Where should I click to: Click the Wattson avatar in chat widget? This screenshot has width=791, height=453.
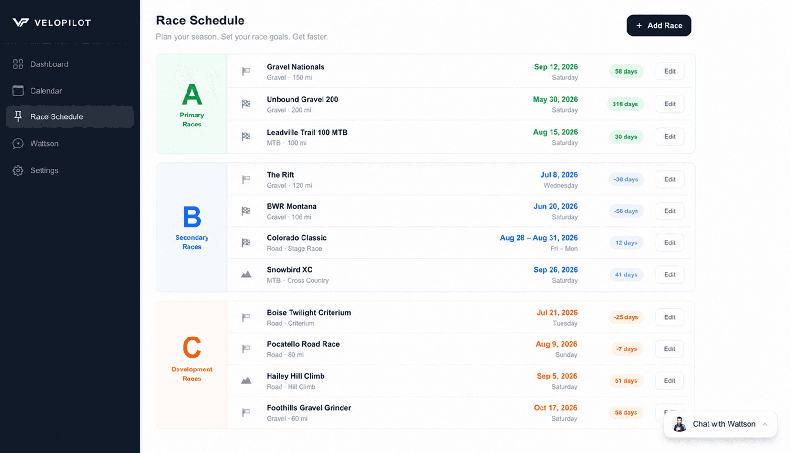(679, 424)
